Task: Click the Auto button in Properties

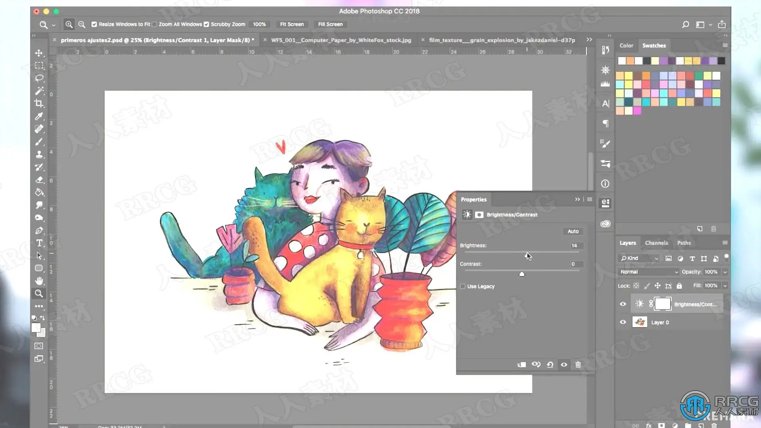Action: click(573, 231)
